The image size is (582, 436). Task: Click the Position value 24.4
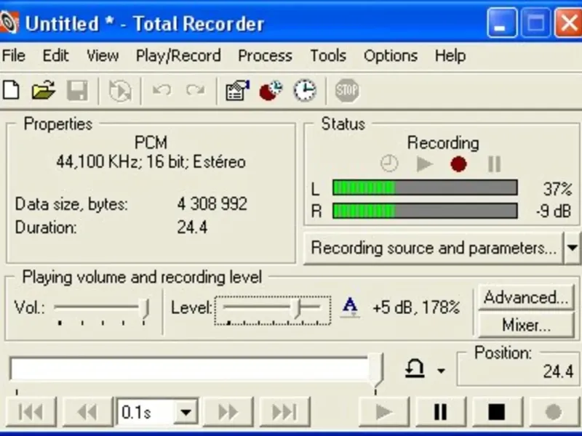pos(558,371)
